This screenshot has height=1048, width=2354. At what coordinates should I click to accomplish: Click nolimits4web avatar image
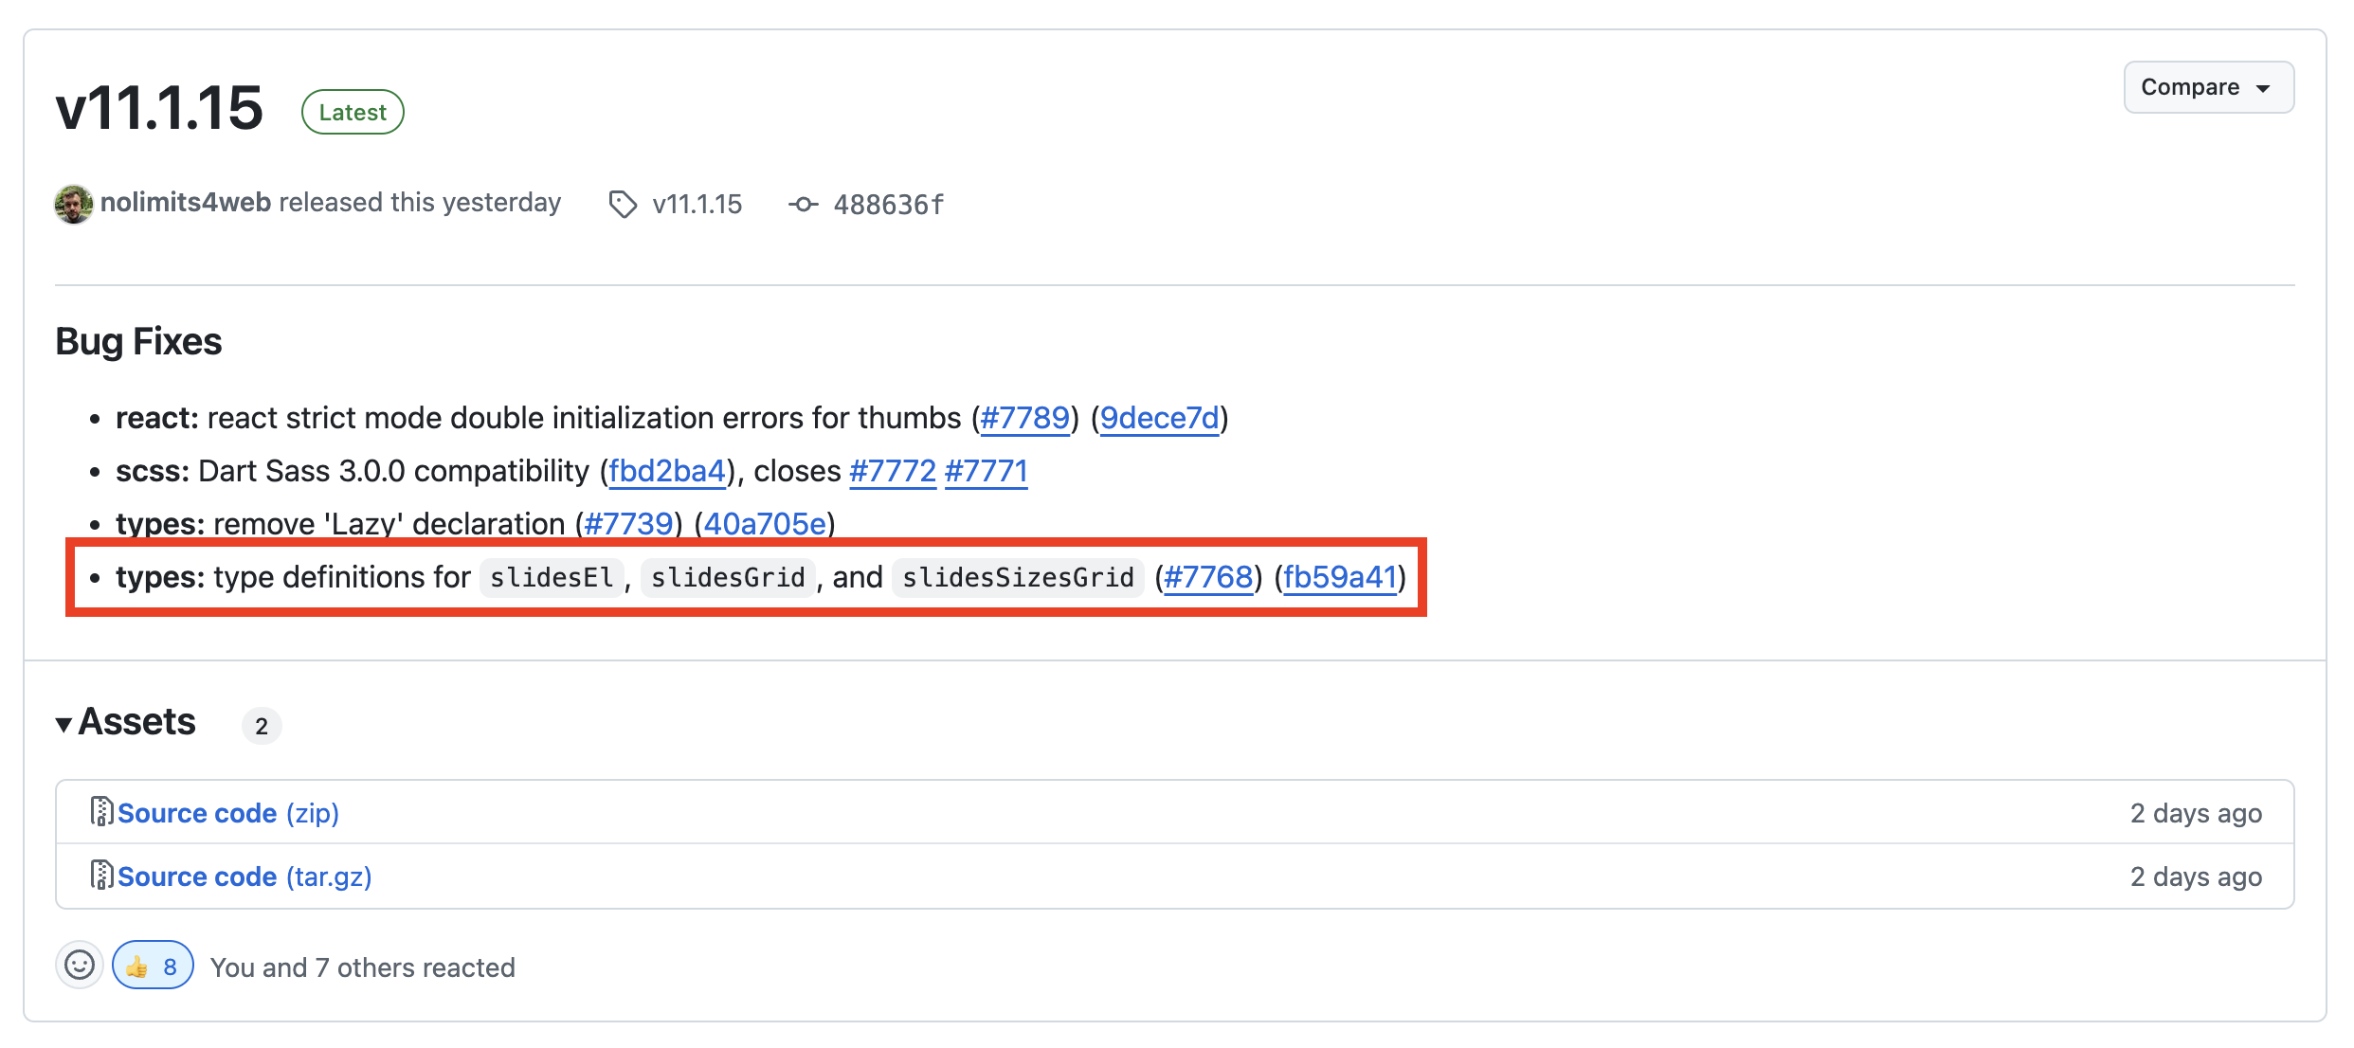(74, 204)
